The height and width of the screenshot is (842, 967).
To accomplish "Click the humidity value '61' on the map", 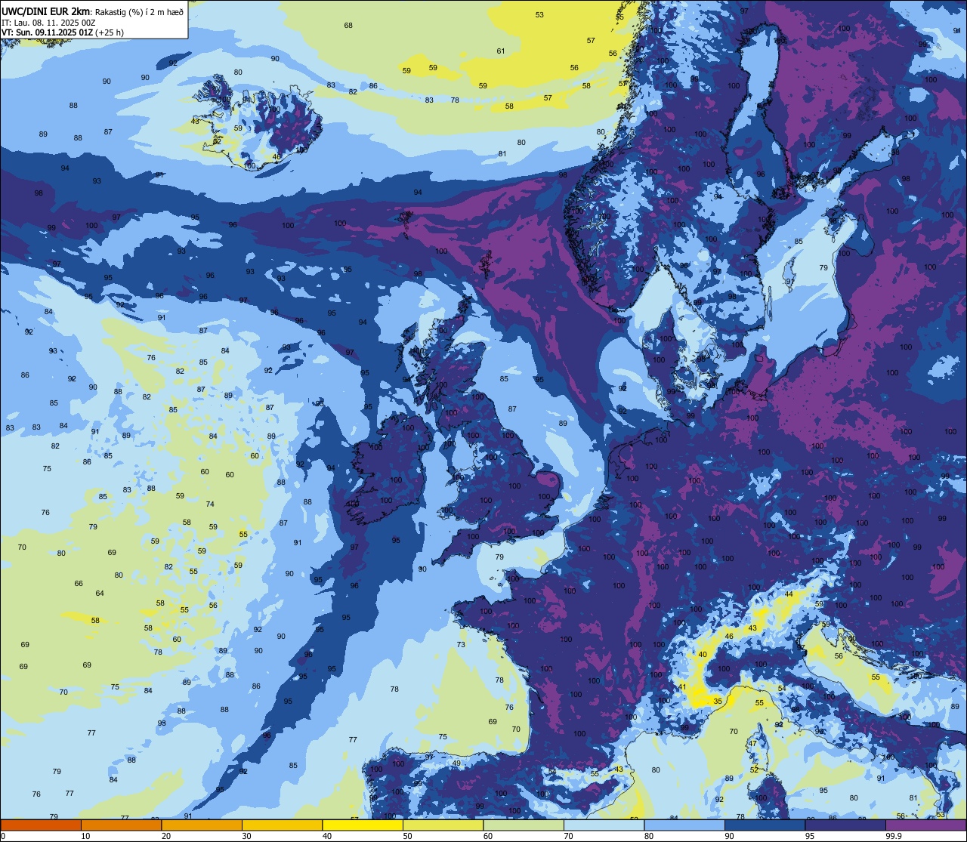I will point(501,51).
